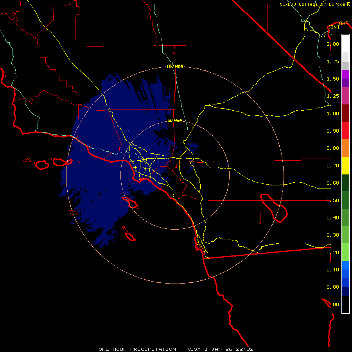Click the "[IN]" units label
The width and height of the screenshot is (352, 352).
pos(334,27)
